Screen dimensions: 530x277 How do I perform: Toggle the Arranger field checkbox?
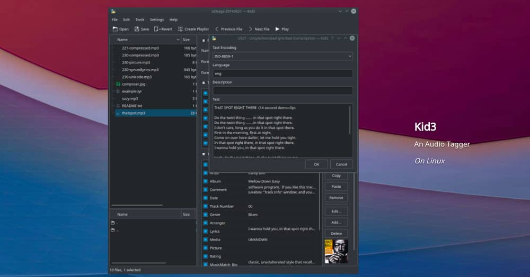point(205,223)
